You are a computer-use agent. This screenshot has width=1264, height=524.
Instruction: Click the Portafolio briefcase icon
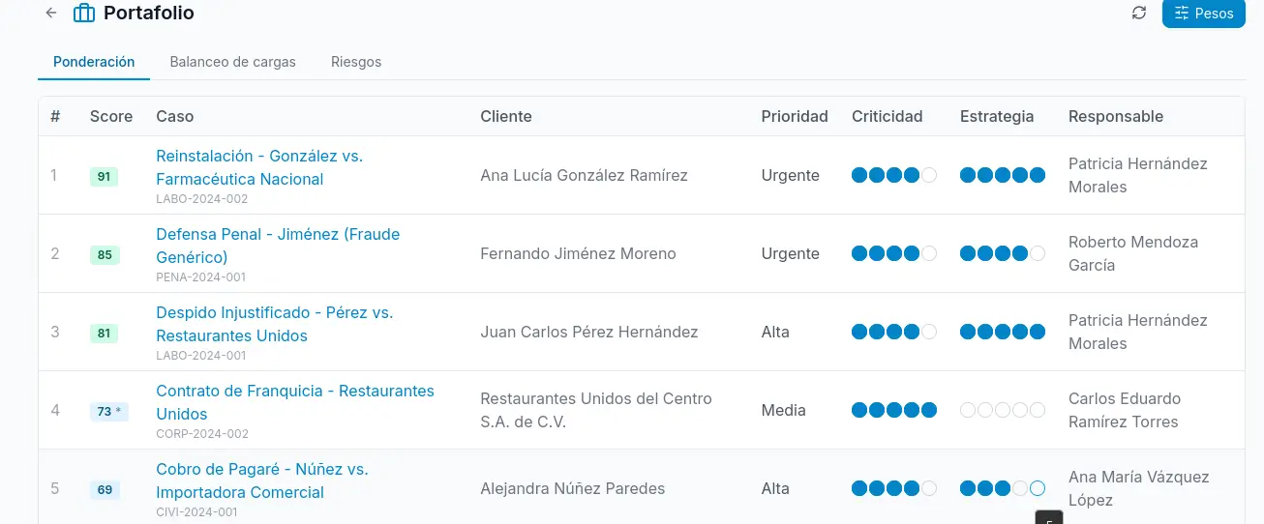coord(84,14)
